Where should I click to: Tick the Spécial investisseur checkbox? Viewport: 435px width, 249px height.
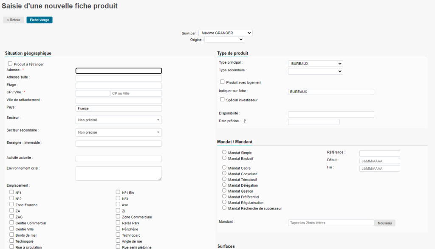(222, 99)
